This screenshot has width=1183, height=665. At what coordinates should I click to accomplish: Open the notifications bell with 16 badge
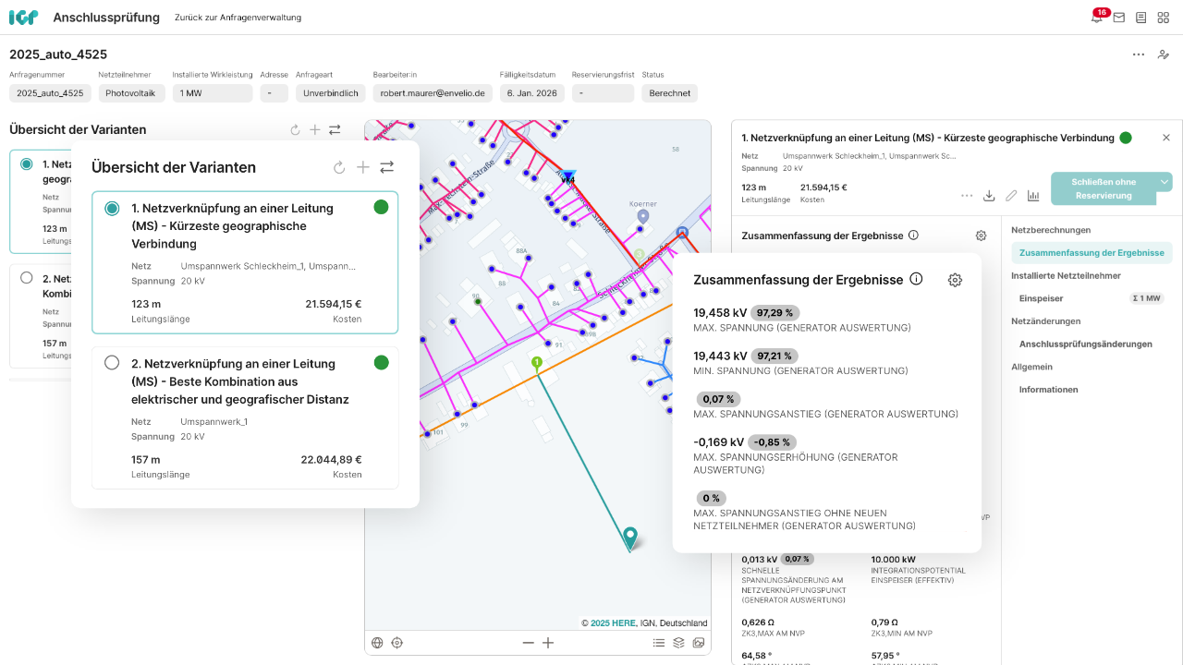coord(1096,18)
